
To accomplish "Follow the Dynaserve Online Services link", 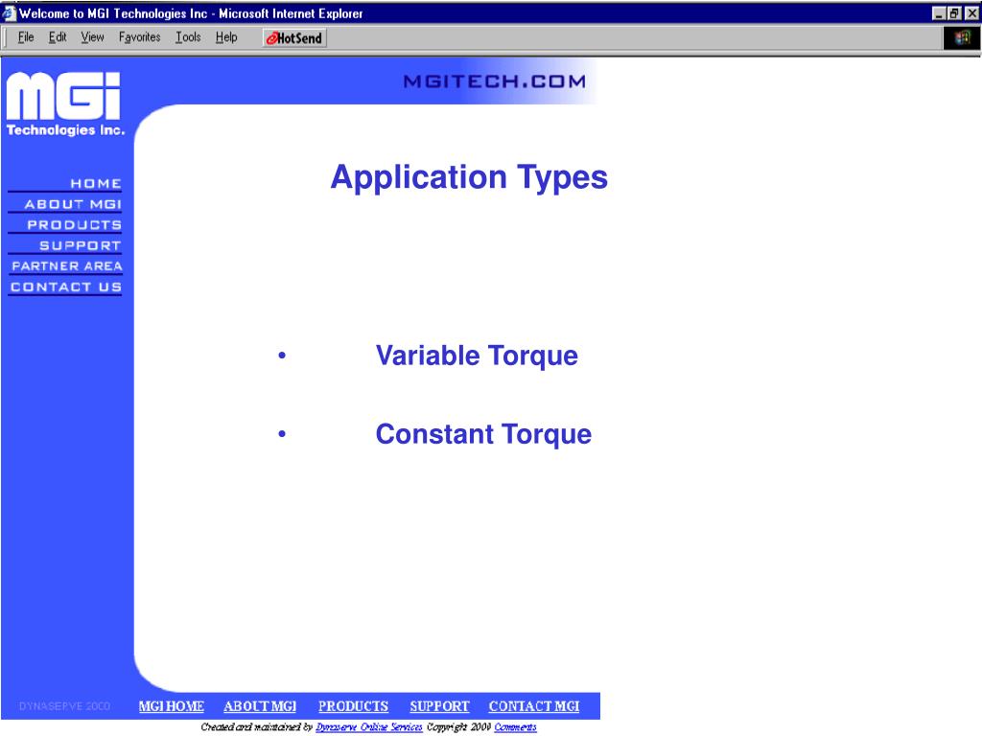I will (369, 726).
